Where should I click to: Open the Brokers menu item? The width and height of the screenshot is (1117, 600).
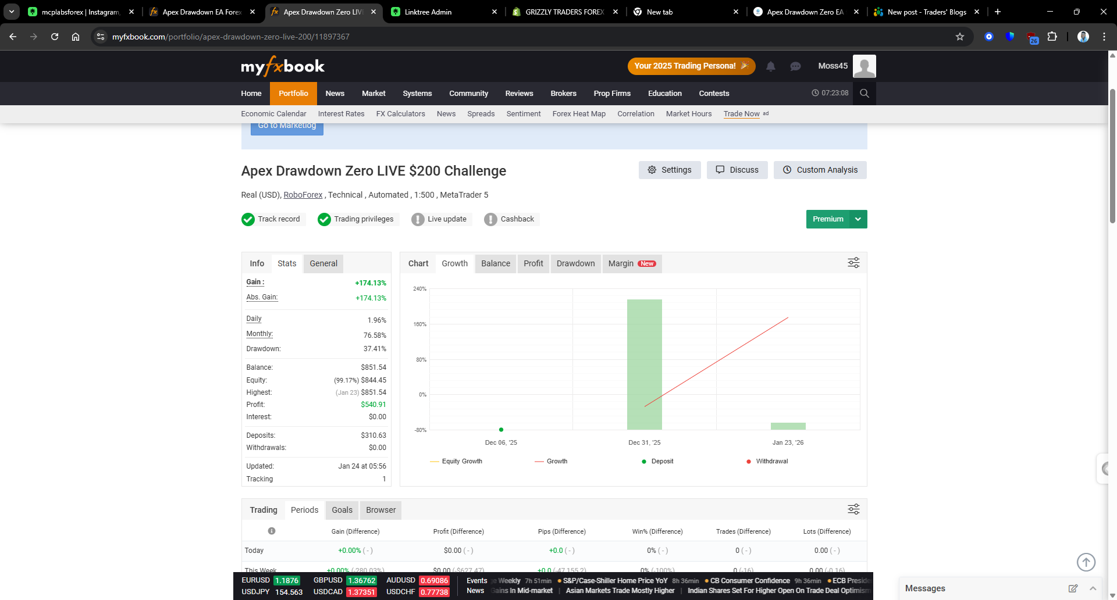563,93
